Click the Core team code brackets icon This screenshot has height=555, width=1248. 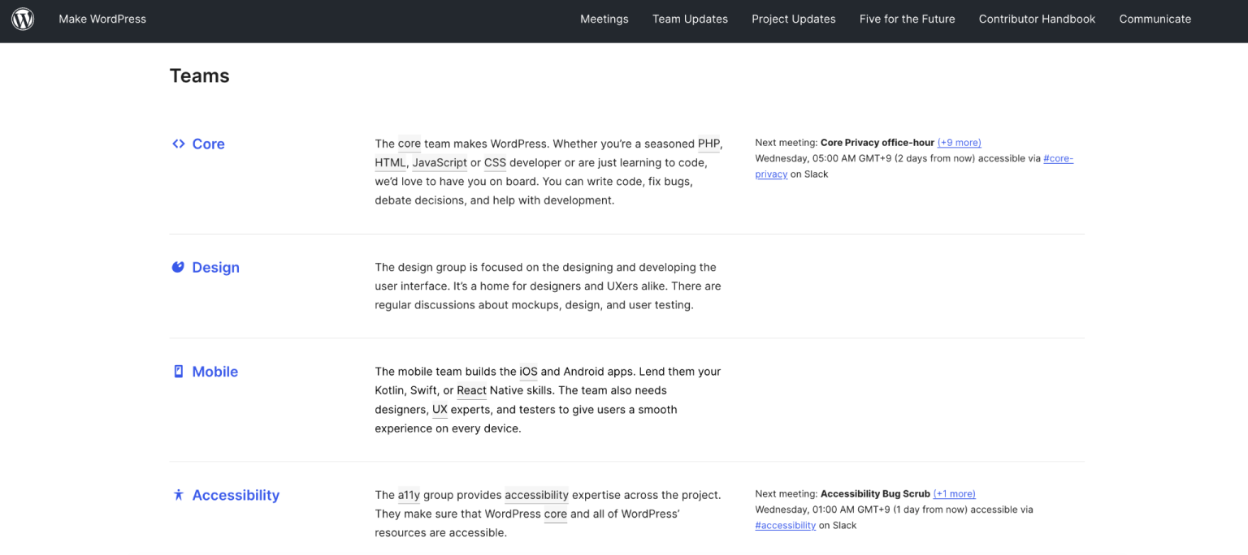179,144
